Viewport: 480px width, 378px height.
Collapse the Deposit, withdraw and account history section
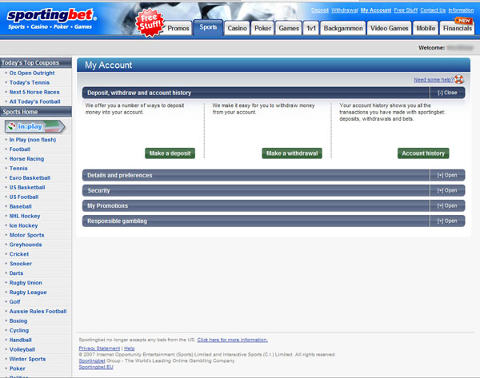tap(447, 93)
